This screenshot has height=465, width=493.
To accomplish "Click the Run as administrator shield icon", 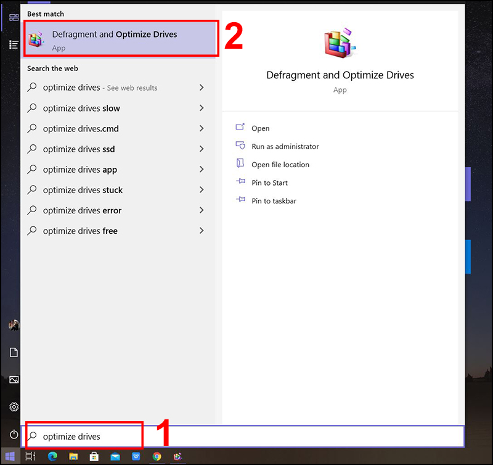I will pos(240,145).
